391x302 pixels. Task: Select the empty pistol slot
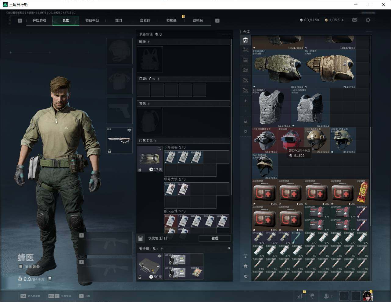pyautogui.click(x=120, y=111)
